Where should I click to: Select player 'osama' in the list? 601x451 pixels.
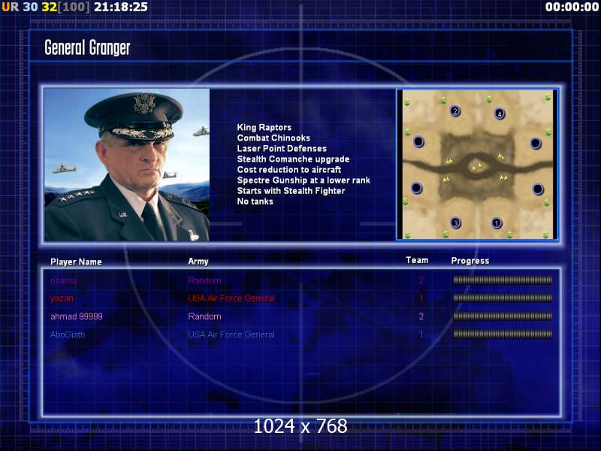click(63, 280)
